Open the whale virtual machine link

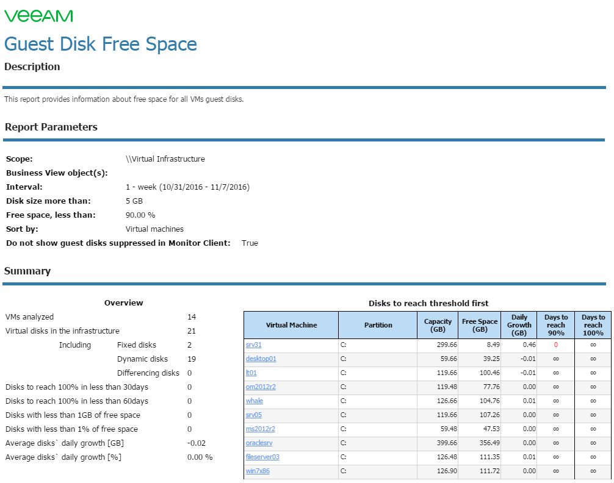pos(254,401)
